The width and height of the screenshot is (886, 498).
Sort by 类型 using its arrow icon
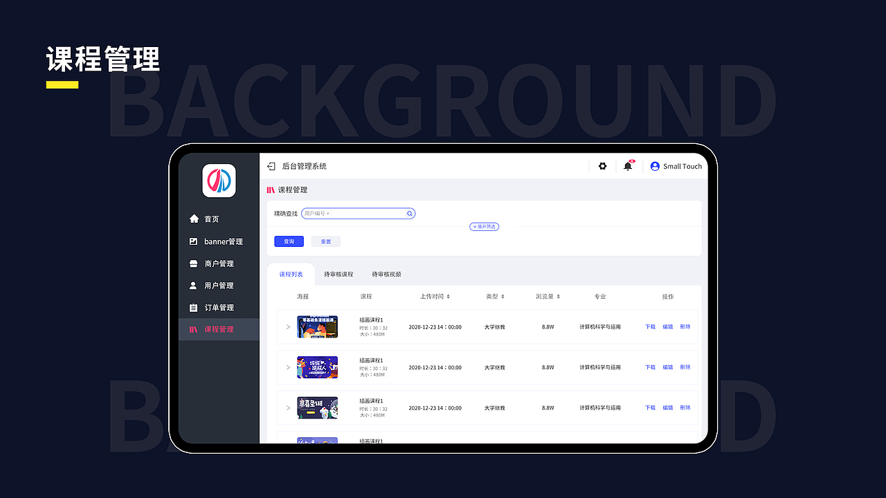[503, 297]
